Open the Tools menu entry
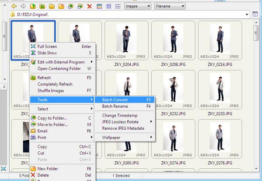The width and height of the screenshot is (262, 181). pyautogui.click(x=63, y=100)
